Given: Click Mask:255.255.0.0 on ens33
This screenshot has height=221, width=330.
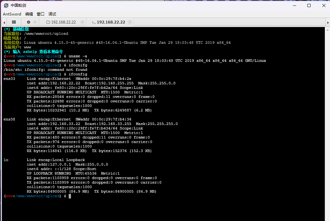Looking at the screenshot, I should [156, 83].
